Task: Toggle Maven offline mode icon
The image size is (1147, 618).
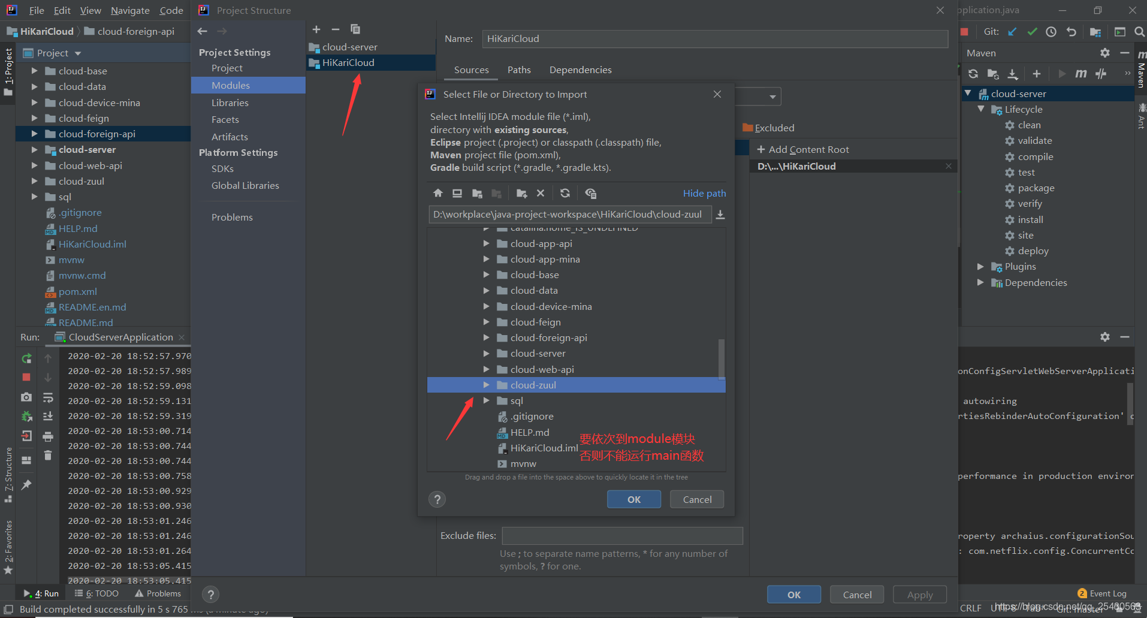Action: pos(1101,74)
